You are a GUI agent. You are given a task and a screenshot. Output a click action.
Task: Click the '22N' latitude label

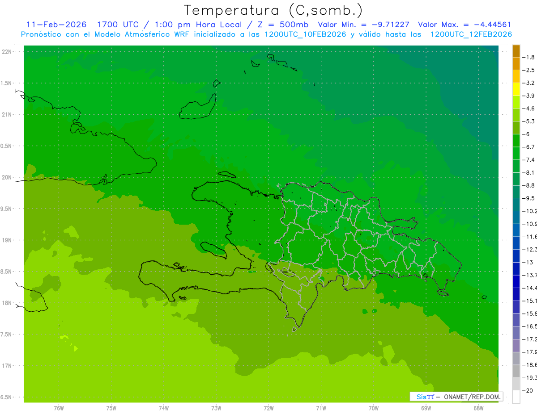pos(7,52)
